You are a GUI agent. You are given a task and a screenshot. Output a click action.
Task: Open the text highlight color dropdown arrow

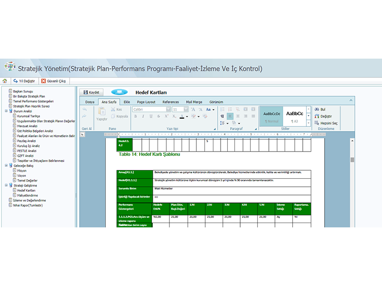coord(199,116)
